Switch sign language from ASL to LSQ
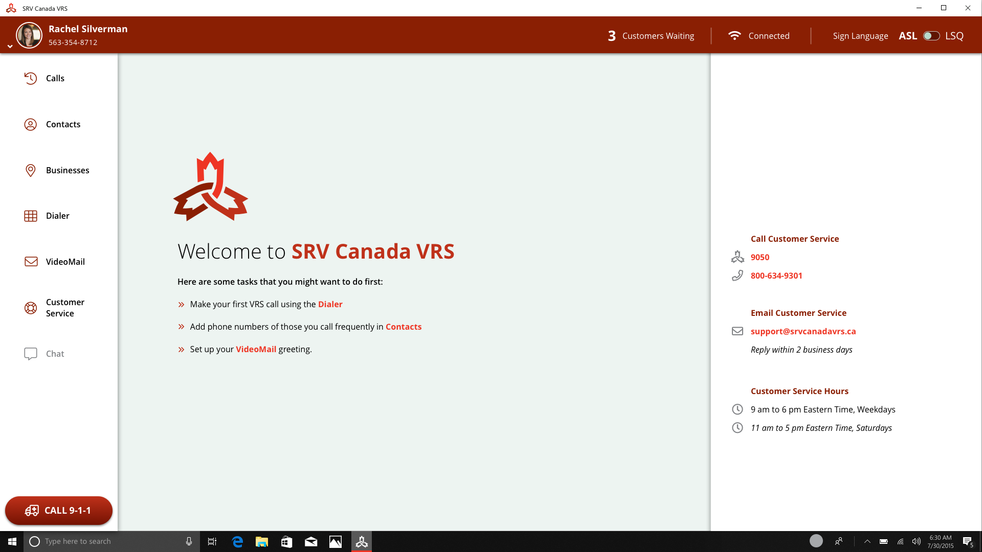Screen dimensions: 982x552 pos(931,36)
